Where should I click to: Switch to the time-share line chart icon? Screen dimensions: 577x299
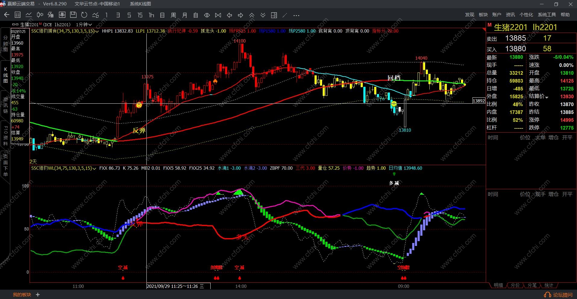coord(29,15)
